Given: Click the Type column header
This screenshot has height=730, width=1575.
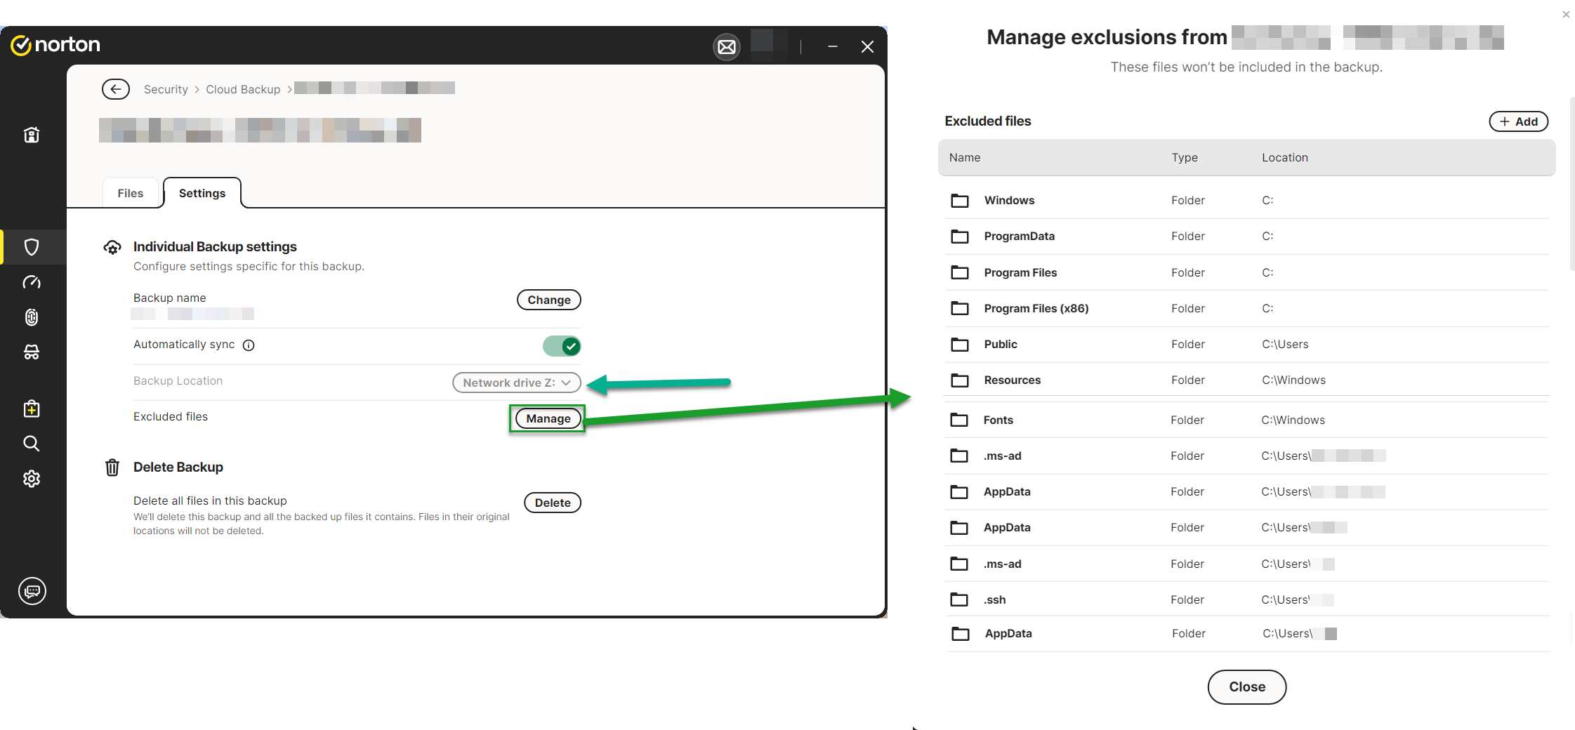Looking at the screenshot, I should 1185,157.
